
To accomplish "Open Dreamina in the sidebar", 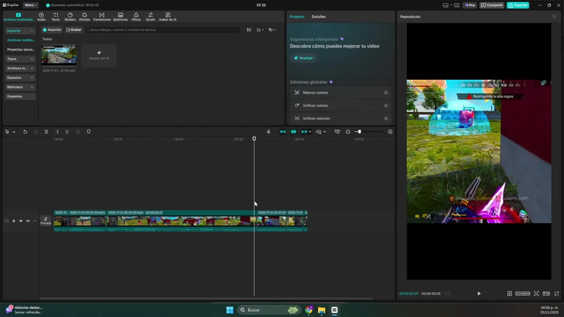I will coord(20,96).
